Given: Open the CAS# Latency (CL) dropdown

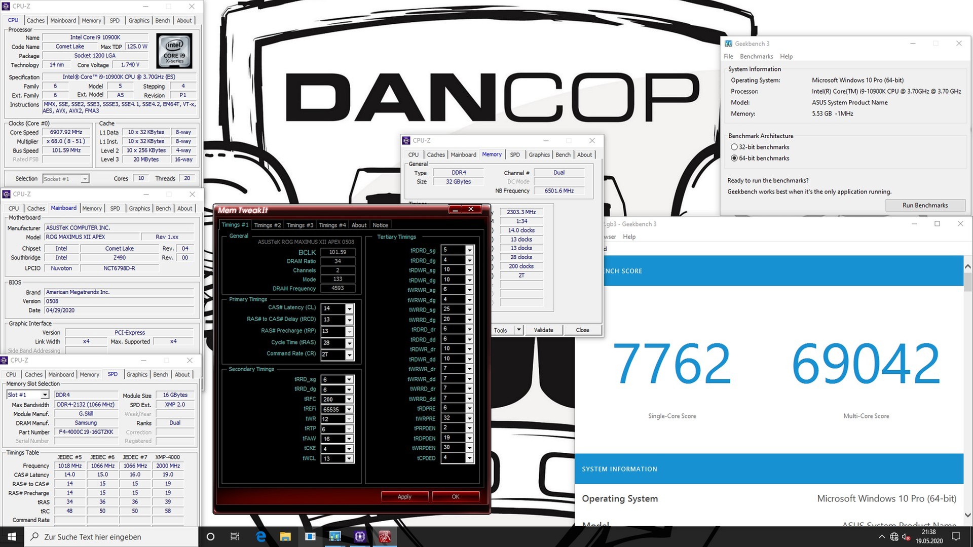Looking at the screenshot, I should [x=349, y=308].
